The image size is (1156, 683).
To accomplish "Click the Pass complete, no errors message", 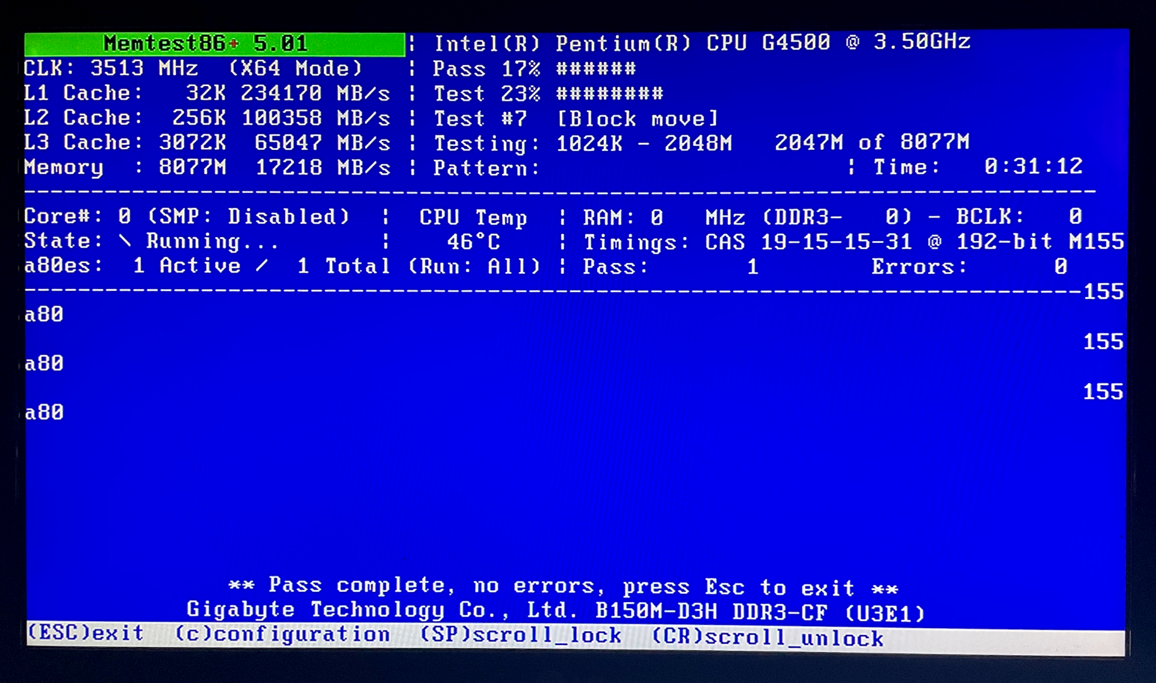I will tap(563, 586).
